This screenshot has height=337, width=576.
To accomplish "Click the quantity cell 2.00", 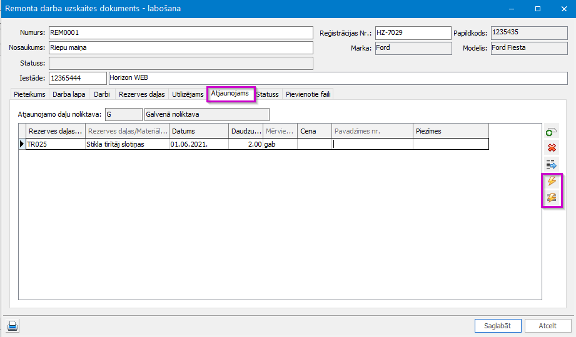I will [x=246, y=144].
